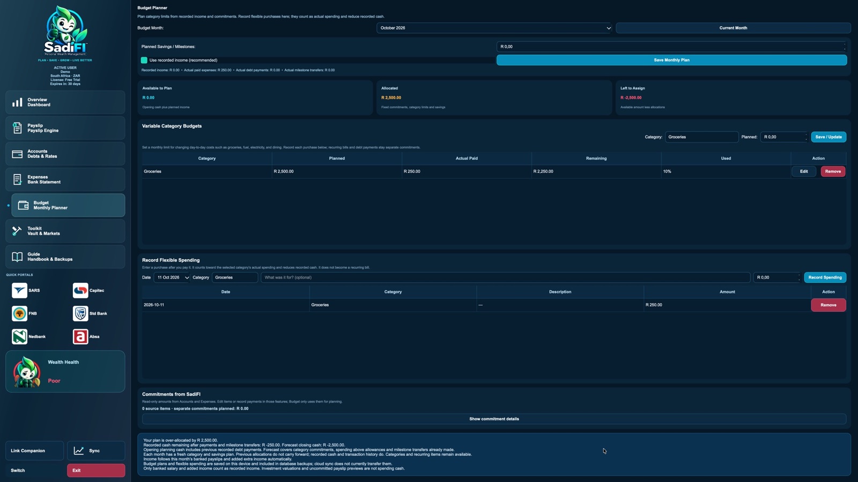Open the Std Bank portal icon
Screen dimensions: 858x482
point(80,313)
